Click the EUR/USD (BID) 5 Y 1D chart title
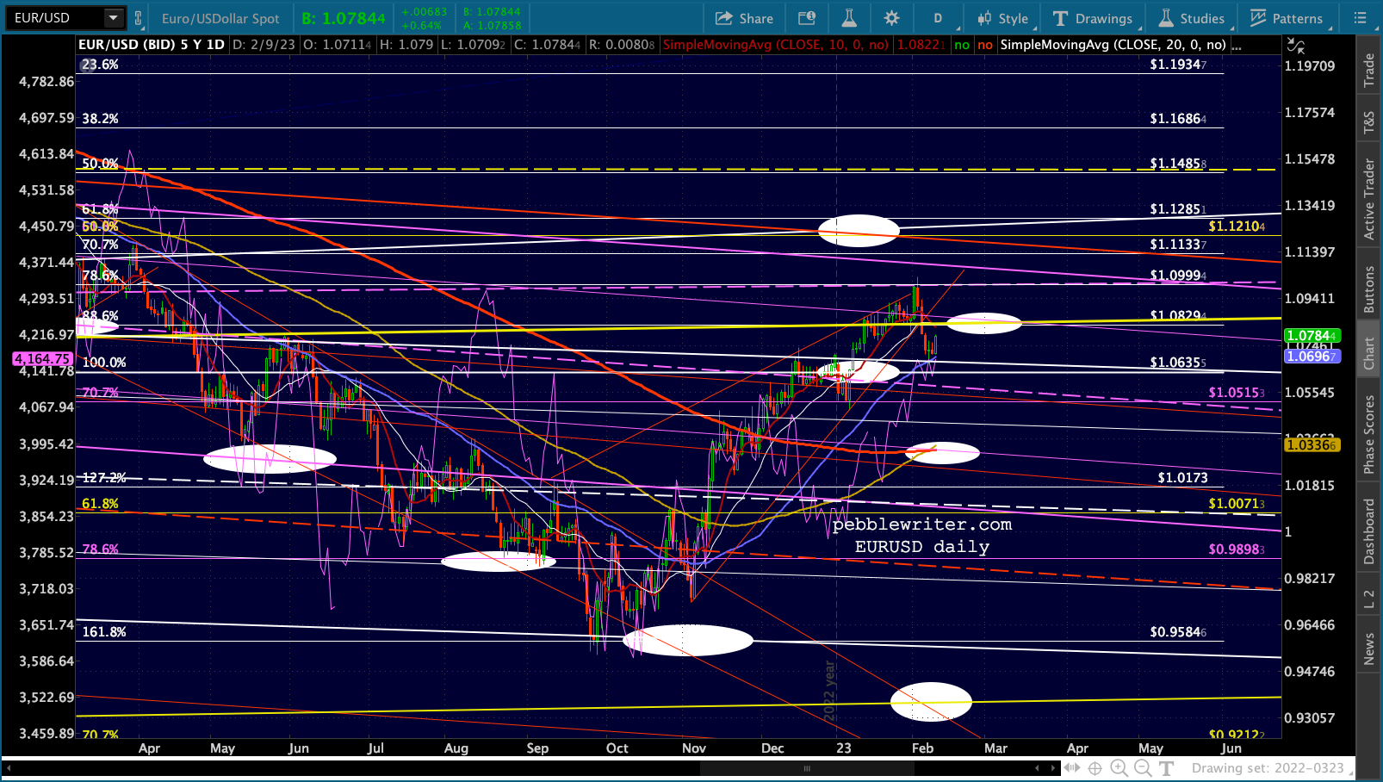 [x=151, y=45]
